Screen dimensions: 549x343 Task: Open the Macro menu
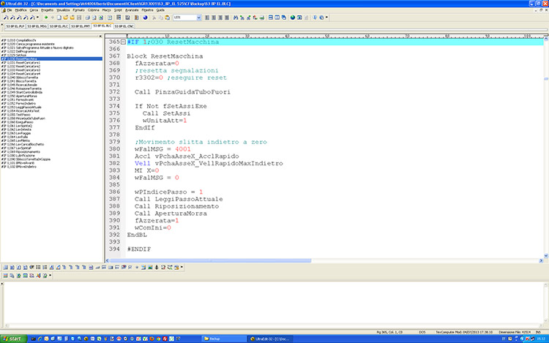pyautogui.click(x=106, y=10)
